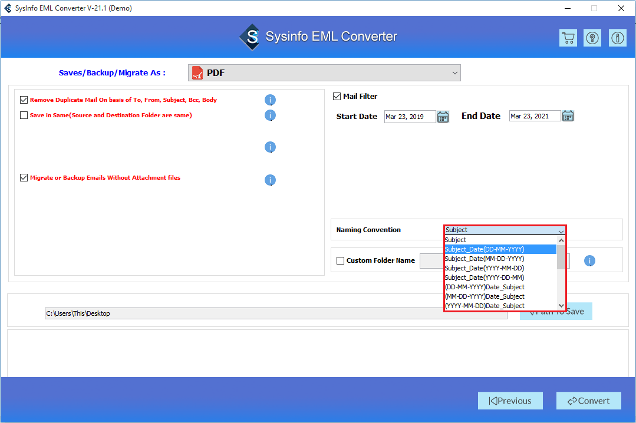
Task: Close the EML Converter window
Action: (x=621, y=8)
